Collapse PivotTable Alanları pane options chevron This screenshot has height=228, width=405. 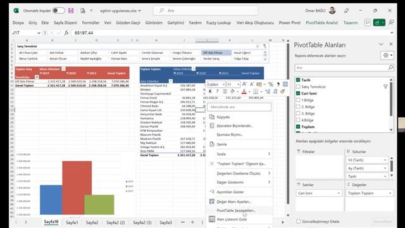381,44
